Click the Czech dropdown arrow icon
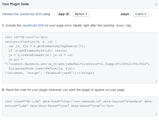Screen dimensions: 159x120 point(145,14)
